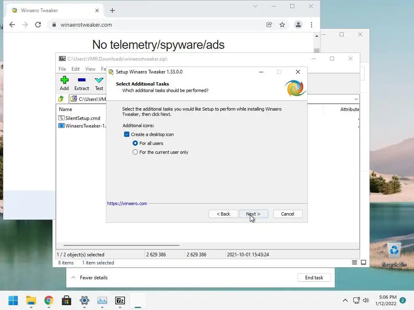Open Microsoft Store from the taskbar
The width and height of the screenshot is (414, 310).
pos(67,300)
